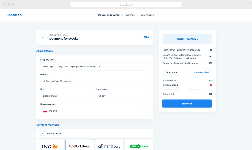Click the Cupon applied link
252x150 pixels.
201,72
